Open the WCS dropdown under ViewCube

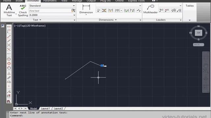pyautogui.click(x=198, y=45)
